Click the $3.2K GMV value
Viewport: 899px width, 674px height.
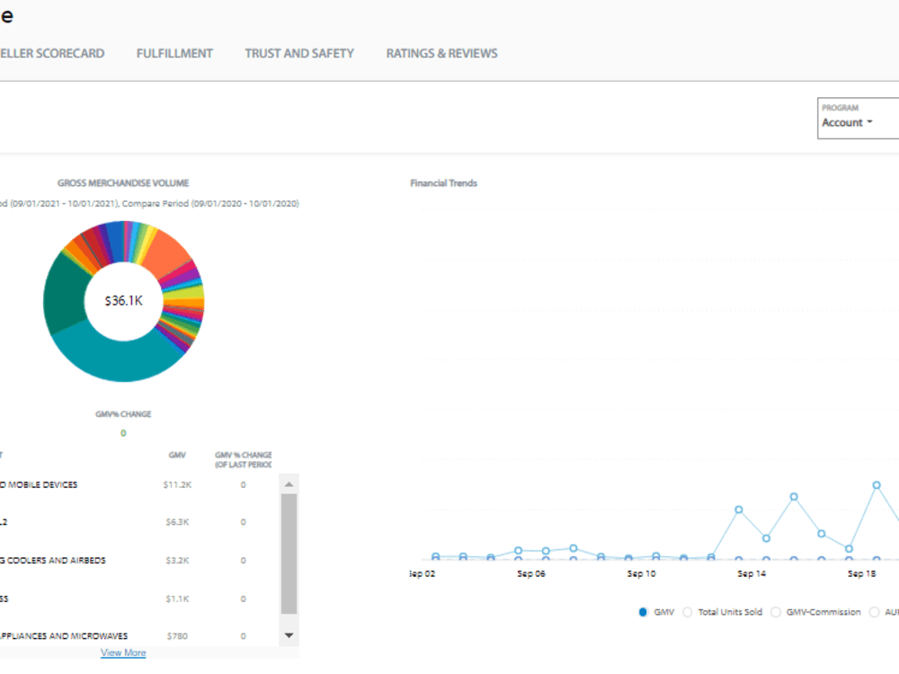click(177, 561)
